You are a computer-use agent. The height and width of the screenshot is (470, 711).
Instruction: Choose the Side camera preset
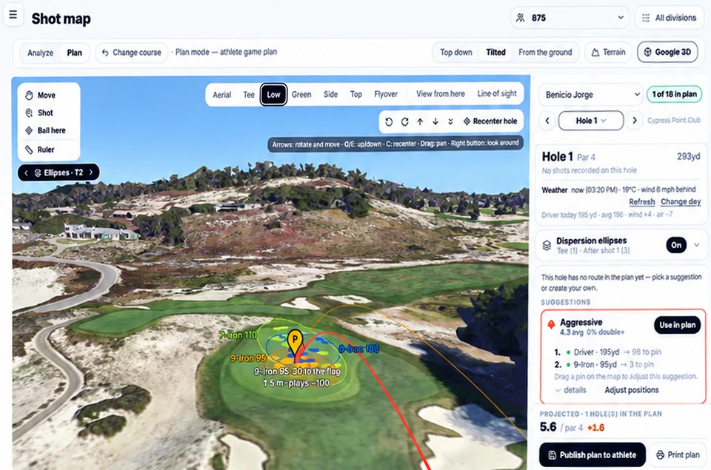pyautogui.click(x=330, y=94)
